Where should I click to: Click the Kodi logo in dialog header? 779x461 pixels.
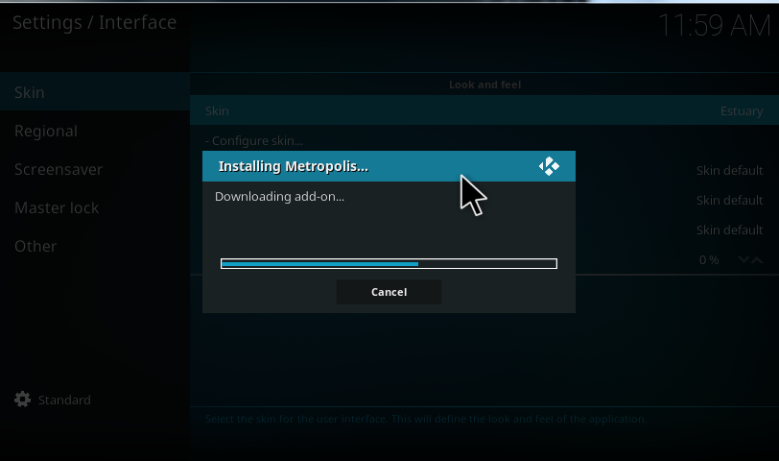click(x=549, y=166)
